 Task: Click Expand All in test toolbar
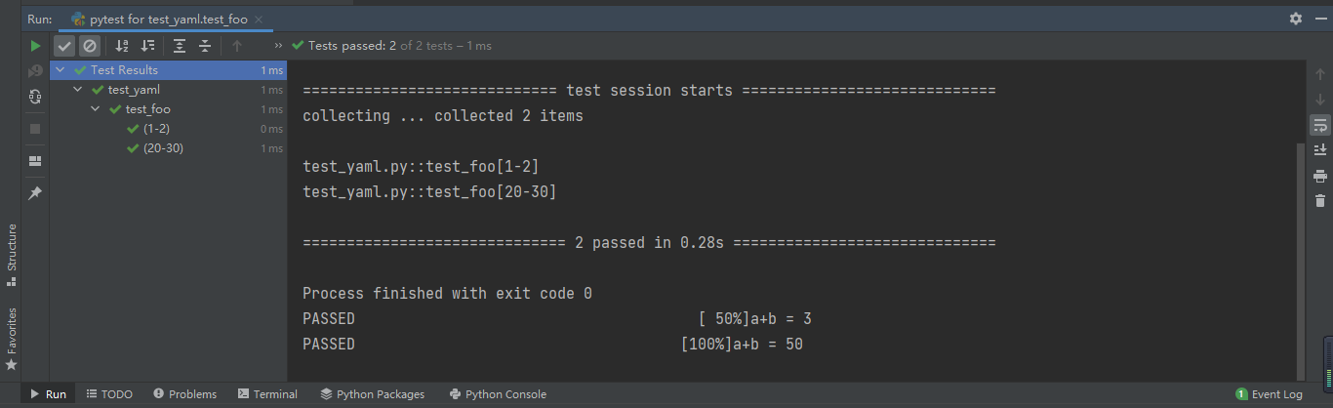point(180,46)
